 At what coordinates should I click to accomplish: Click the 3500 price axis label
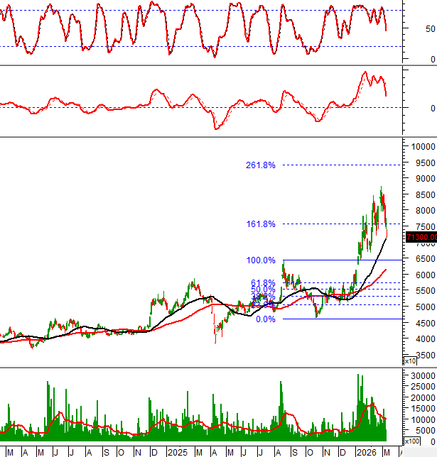pyautogui.click(x=419, y=356)
